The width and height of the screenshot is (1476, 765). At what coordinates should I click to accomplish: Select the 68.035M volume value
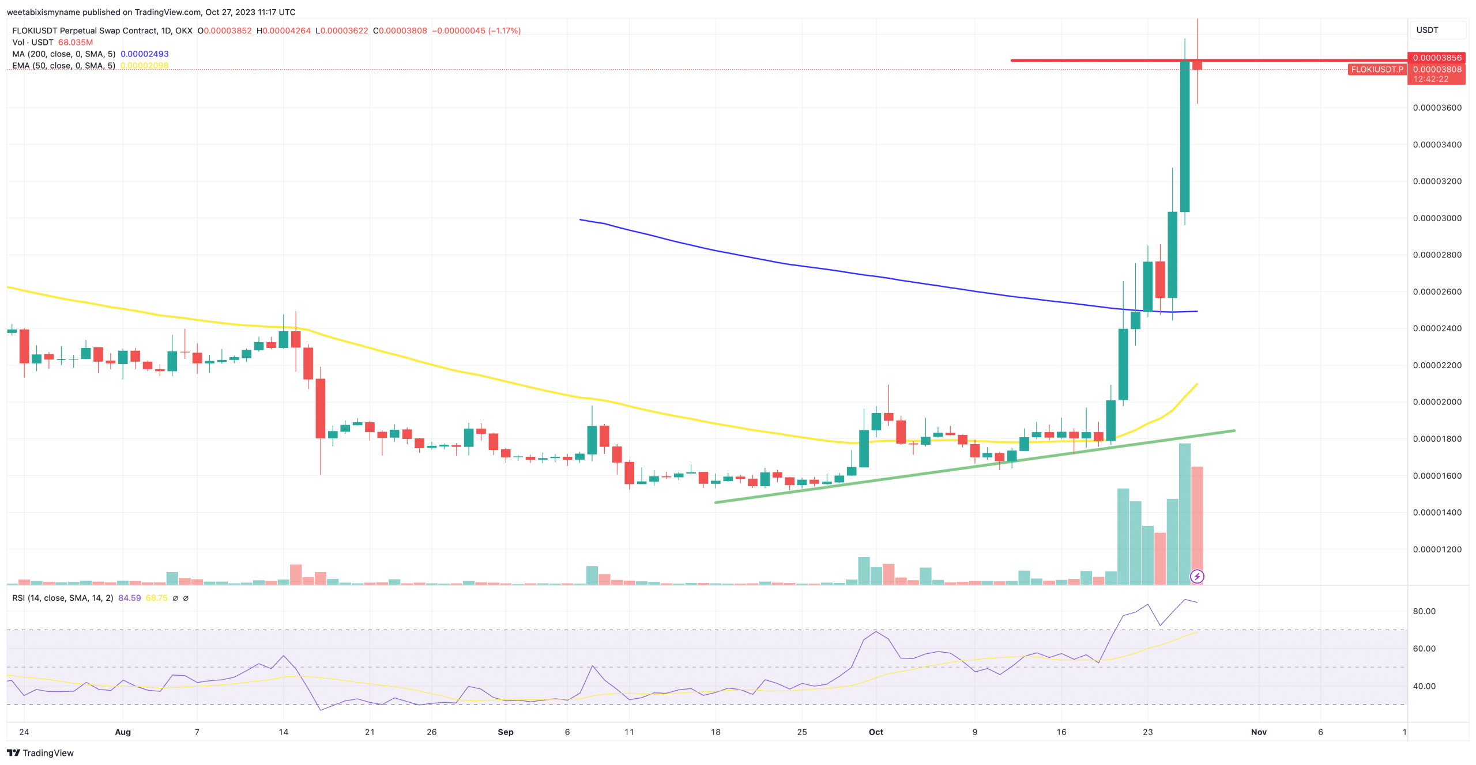(76, 42)
